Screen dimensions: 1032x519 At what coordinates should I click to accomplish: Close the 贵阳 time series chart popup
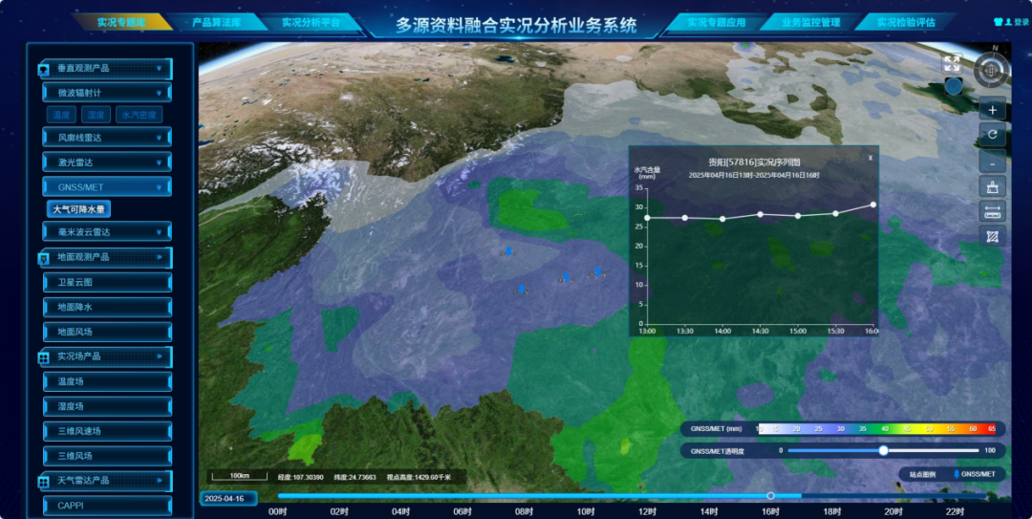(870, 158)
